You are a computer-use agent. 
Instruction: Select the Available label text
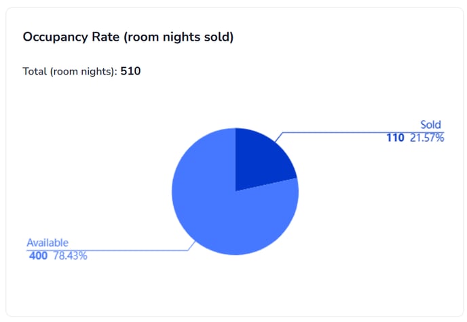pos(48,243)
